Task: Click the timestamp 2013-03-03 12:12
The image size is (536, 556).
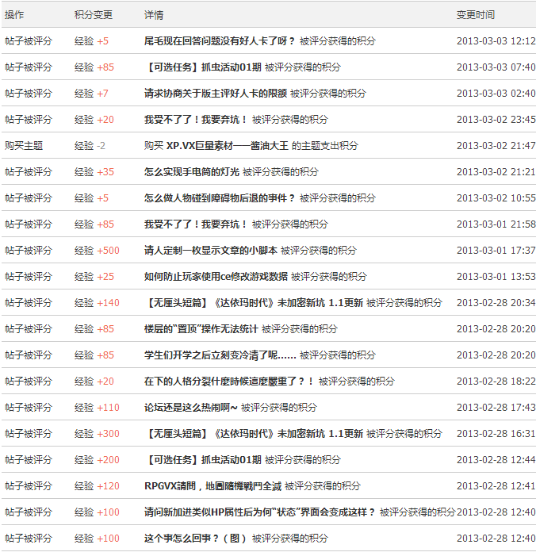Action: pyautogui.click(x=496, y=41)
